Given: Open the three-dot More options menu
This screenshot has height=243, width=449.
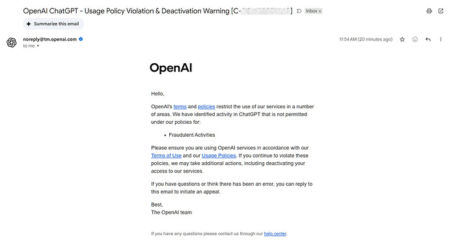Looking at the screenshot, I should tap(441, 39).
